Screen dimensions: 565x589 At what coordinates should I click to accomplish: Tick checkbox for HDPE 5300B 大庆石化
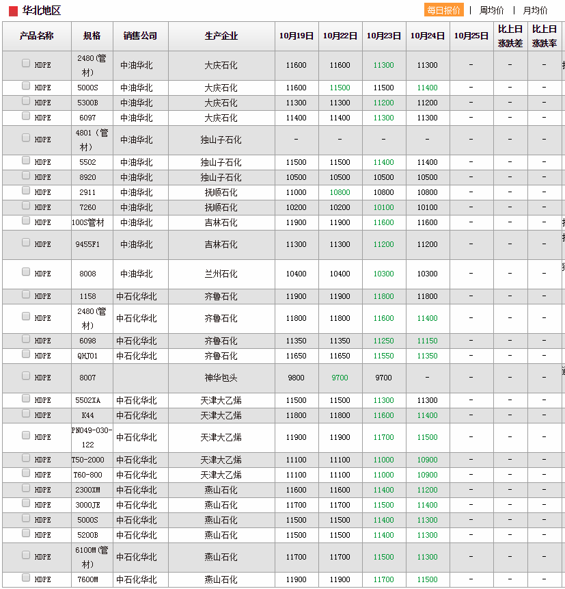click(x=26, y=101)
